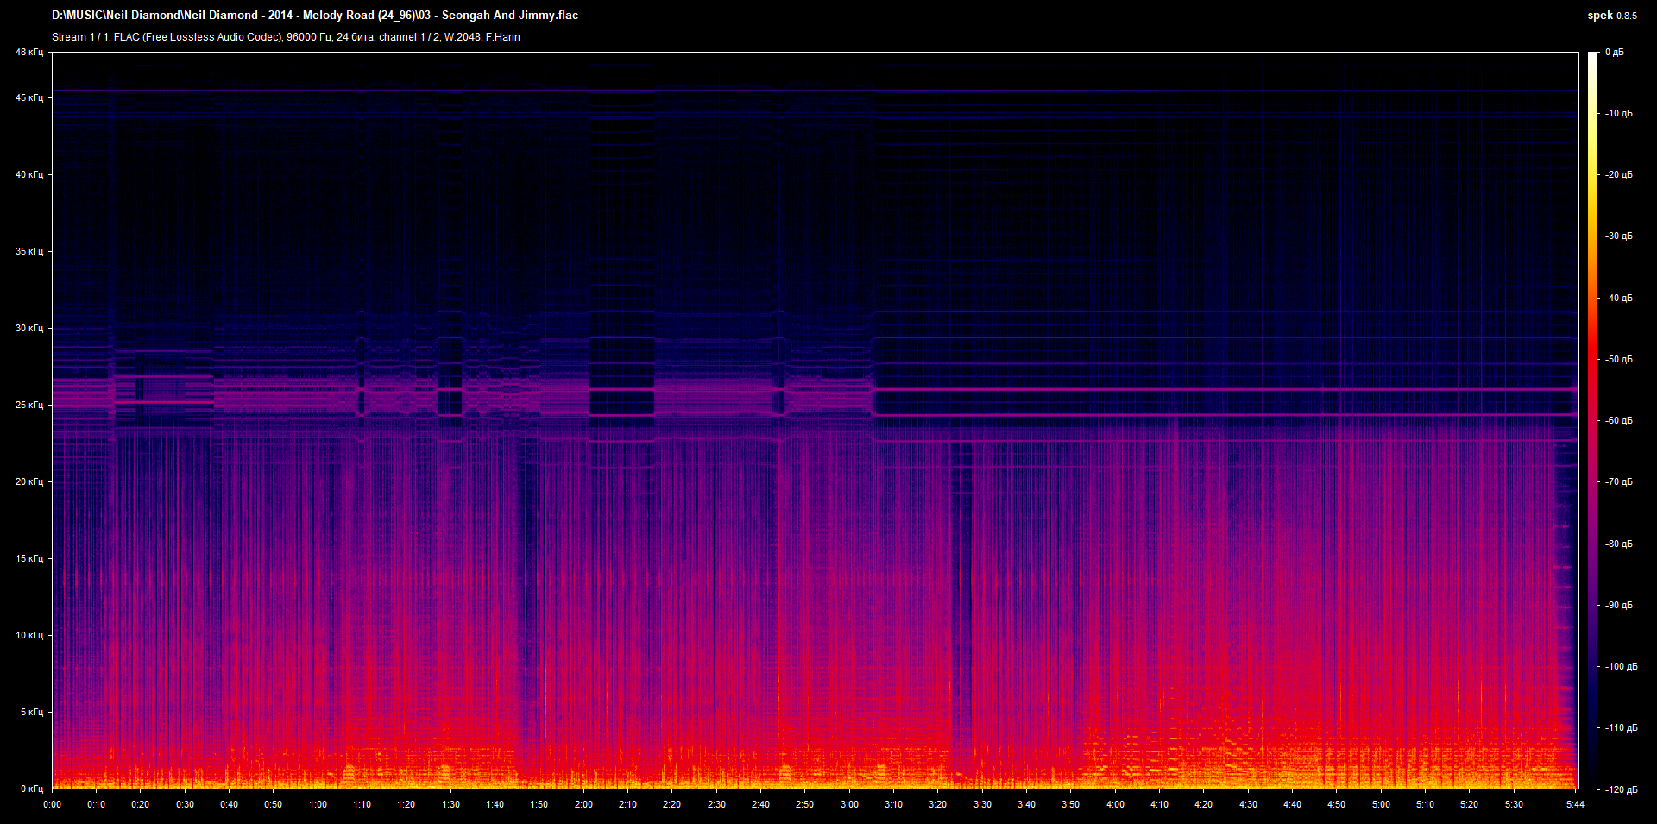Click the 0 кГц frequency axis label
The width and height of the screenshot is (1657, 824).
[x=31, y=789]
